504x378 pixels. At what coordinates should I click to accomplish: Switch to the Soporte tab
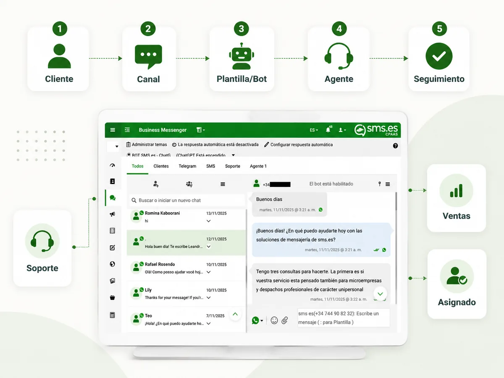(233, 166)
